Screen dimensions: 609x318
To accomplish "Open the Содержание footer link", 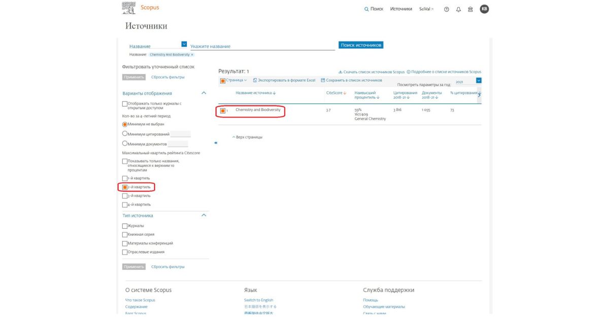I will 137,306.
